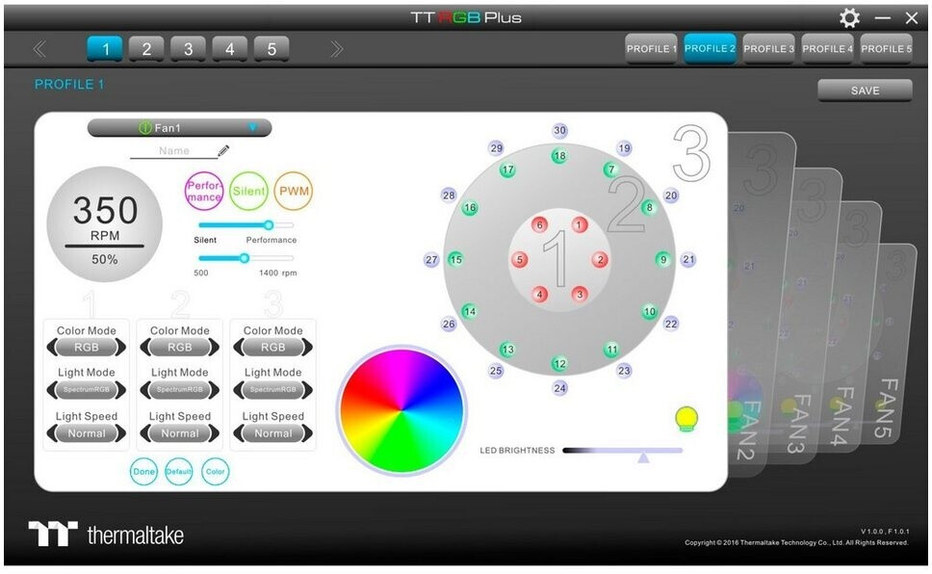The height and width of the screenshot is (574, 932).
Task: Go to next controller with the right double chevron
Action: pyautogui.click(x=336, y=49)
